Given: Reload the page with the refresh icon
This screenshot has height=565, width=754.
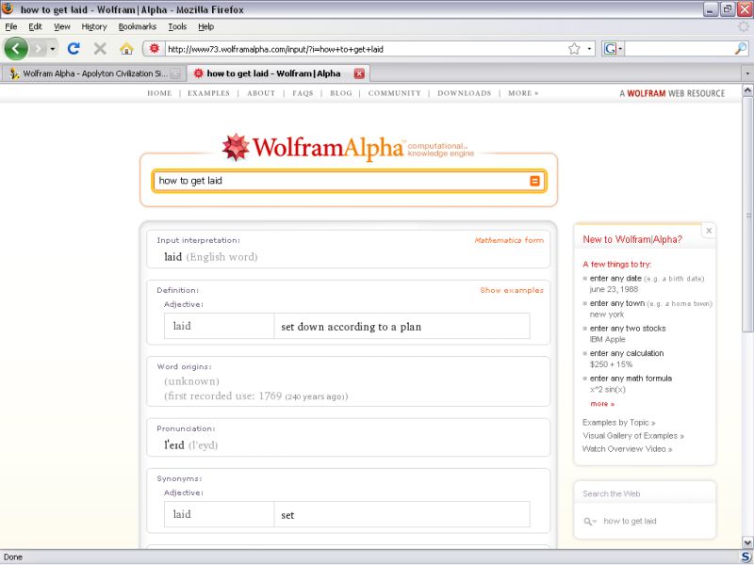Looking at the screenshot, I should [x=74, y=48].
